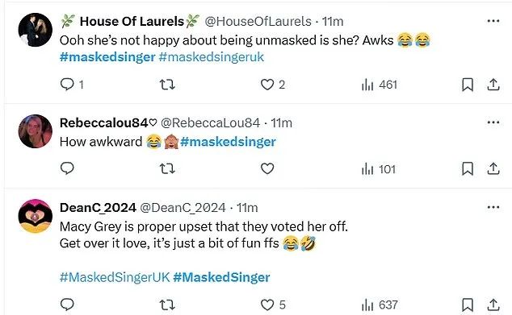
Task: Reply to Rebeccalou84's tweet
Action: [x=67, y=168]
